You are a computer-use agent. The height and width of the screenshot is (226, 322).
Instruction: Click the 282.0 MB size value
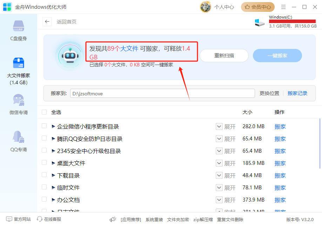coord(253,126)
